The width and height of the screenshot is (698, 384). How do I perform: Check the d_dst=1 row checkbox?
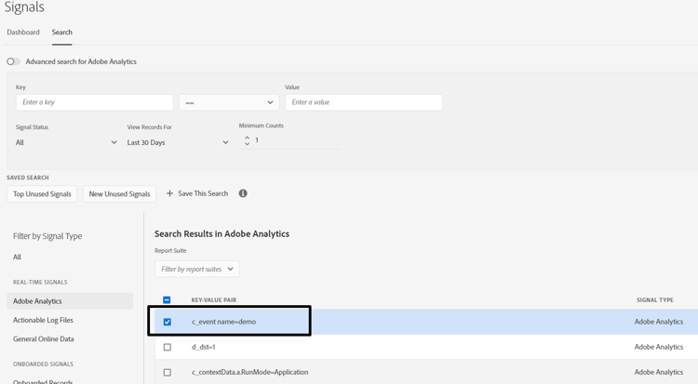[168, 347]
